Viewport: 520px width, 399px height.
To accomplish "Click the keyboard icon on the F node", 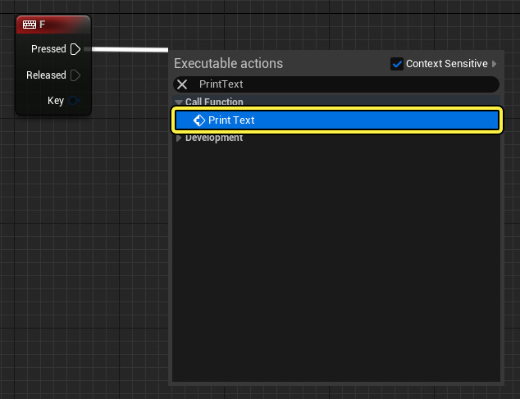I will (30, 25).
